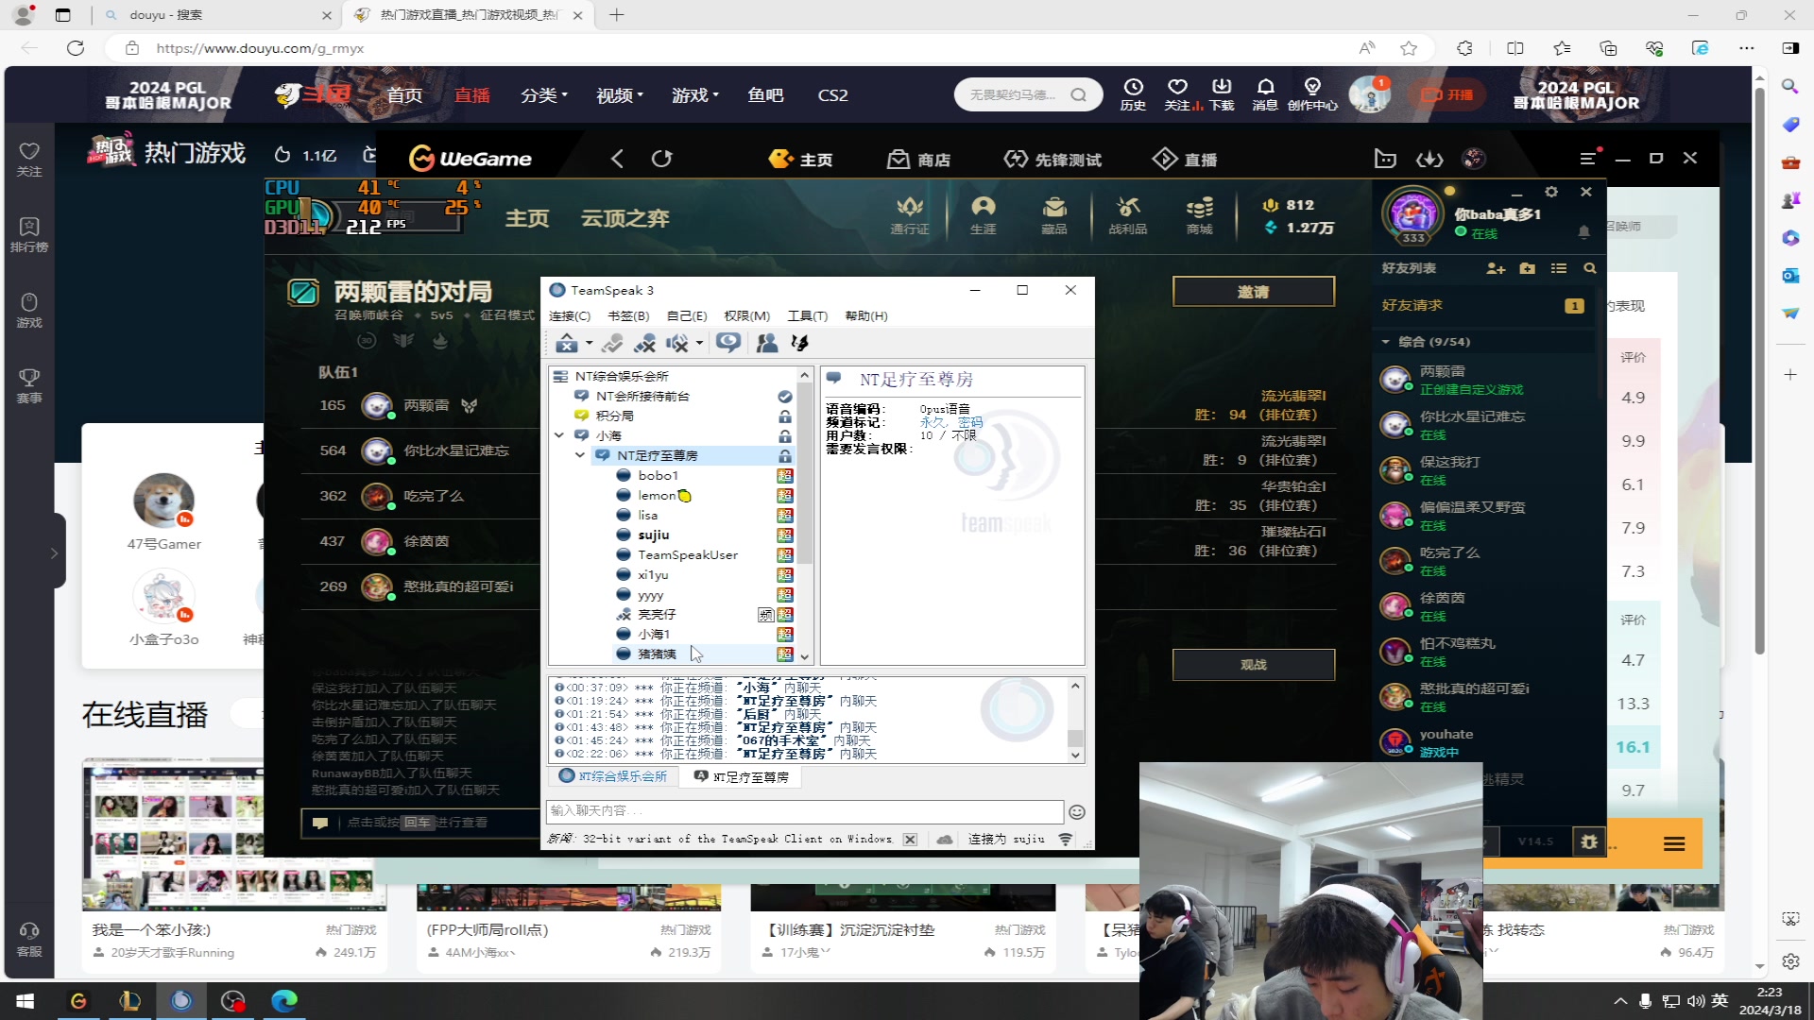The width and height of the screenshot is (1814, 1020).
Task: Open the 书签(B) menu in TeamSpeak
Action: click(x=628, y=316)
